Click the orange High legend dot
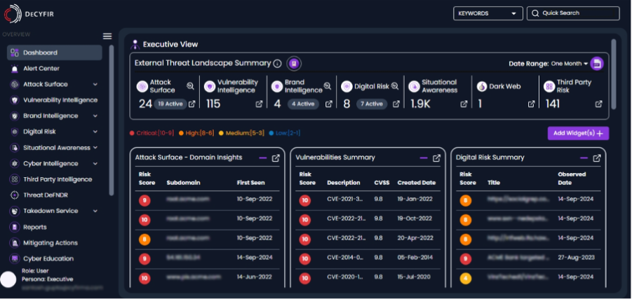The width and height of the screenshot is (632, 299). (181, 133)
